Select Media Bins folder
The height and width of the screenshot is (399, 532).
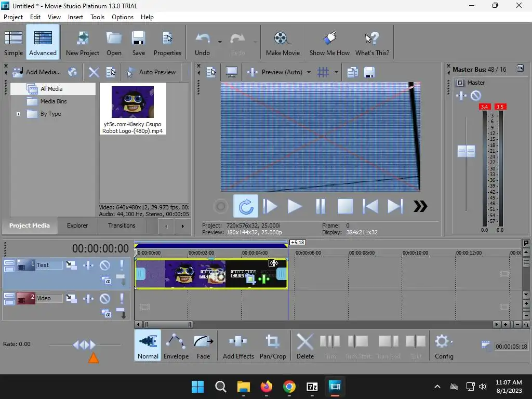(54, 101)
